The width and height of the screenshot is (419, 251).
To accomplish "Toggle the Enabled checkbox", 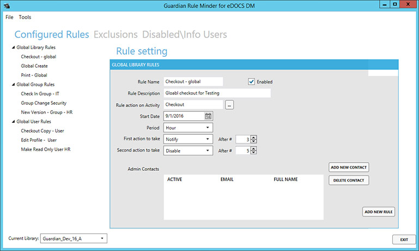I will click(x=251, y=82).
